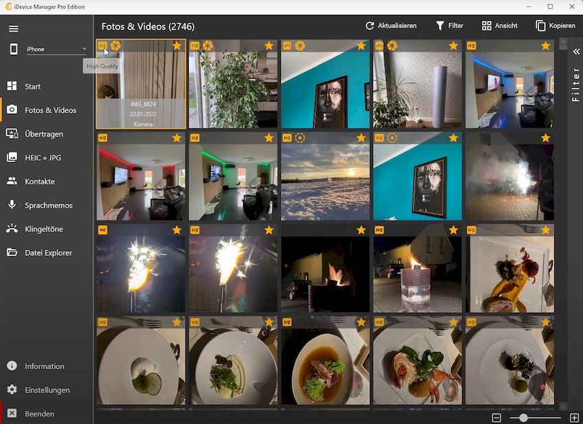Toggle star on first teal wall portrait
583x424 pixels.
pyautogui.click(x=361, y=46)
